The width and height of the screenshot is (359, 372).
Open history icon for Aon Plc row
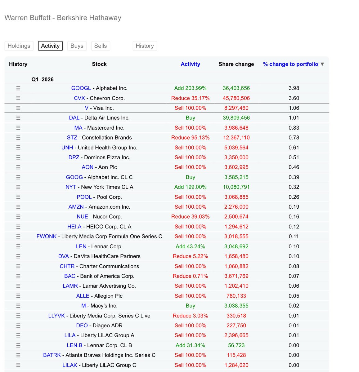tap(18, 167)
